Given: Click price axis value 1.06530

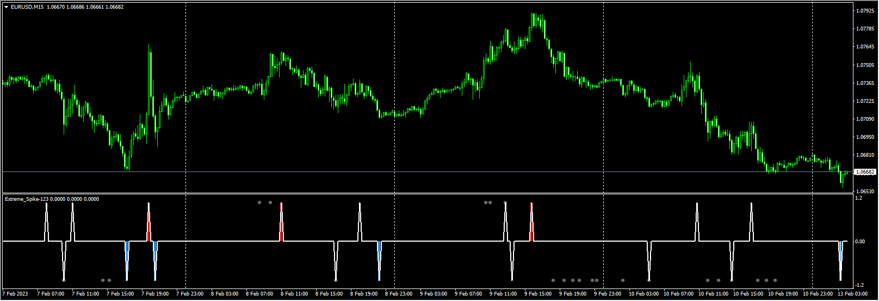Looking at the screenshot, I should tap(864, 192).
